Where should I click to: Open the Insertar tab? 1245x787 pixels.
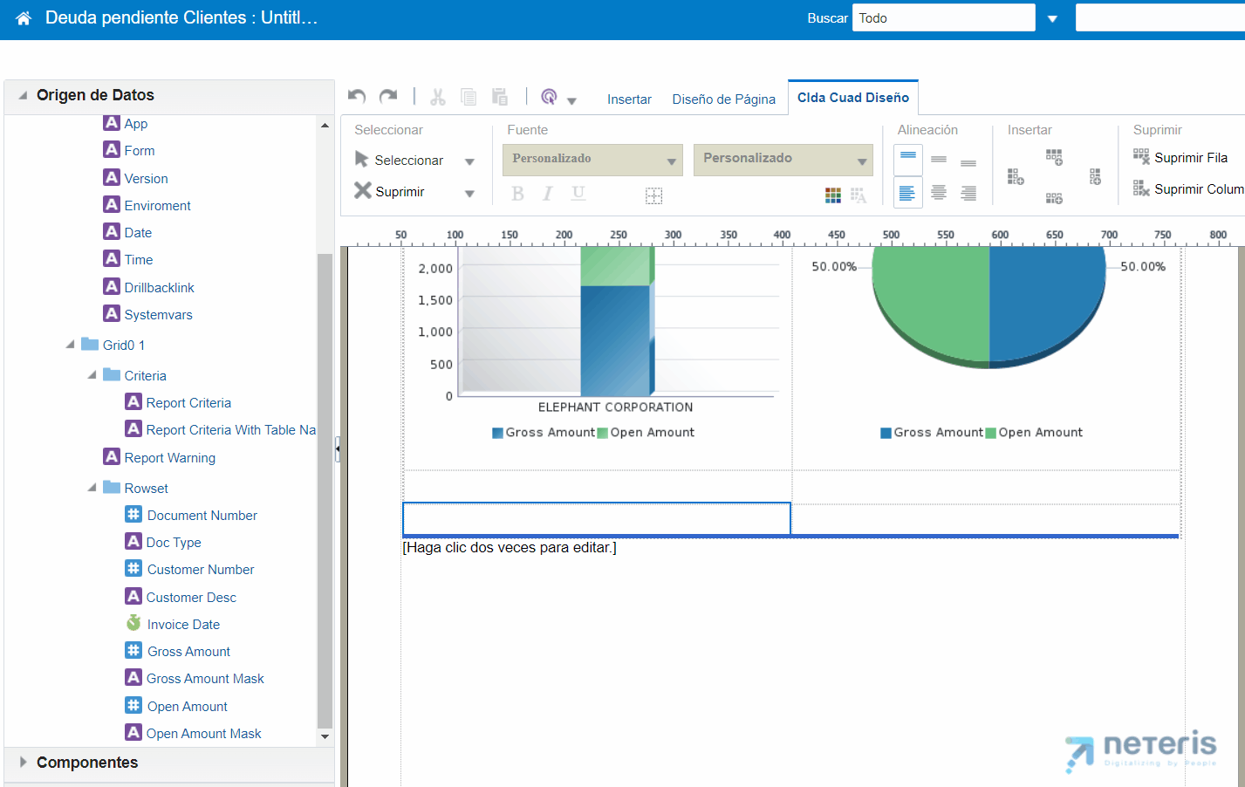point(629,99)
